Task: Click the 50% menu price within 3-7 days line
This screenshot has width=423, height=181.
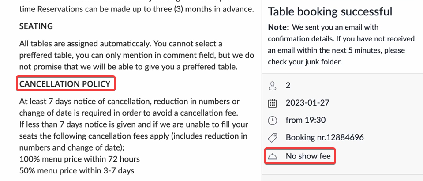Action: point(77,170)
